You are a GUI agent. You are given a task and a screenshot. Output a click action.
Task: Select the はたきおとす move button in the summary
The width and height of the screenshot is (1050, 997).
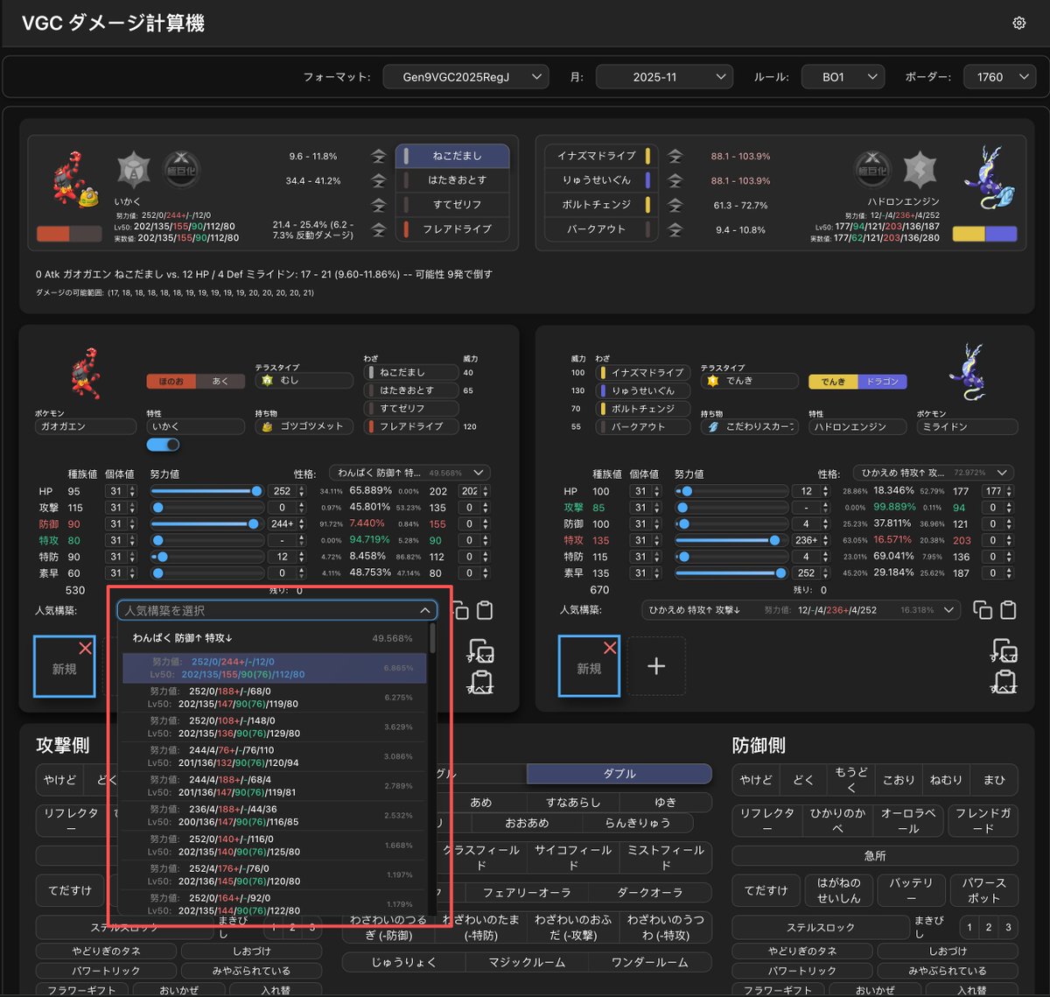point(452,180)
